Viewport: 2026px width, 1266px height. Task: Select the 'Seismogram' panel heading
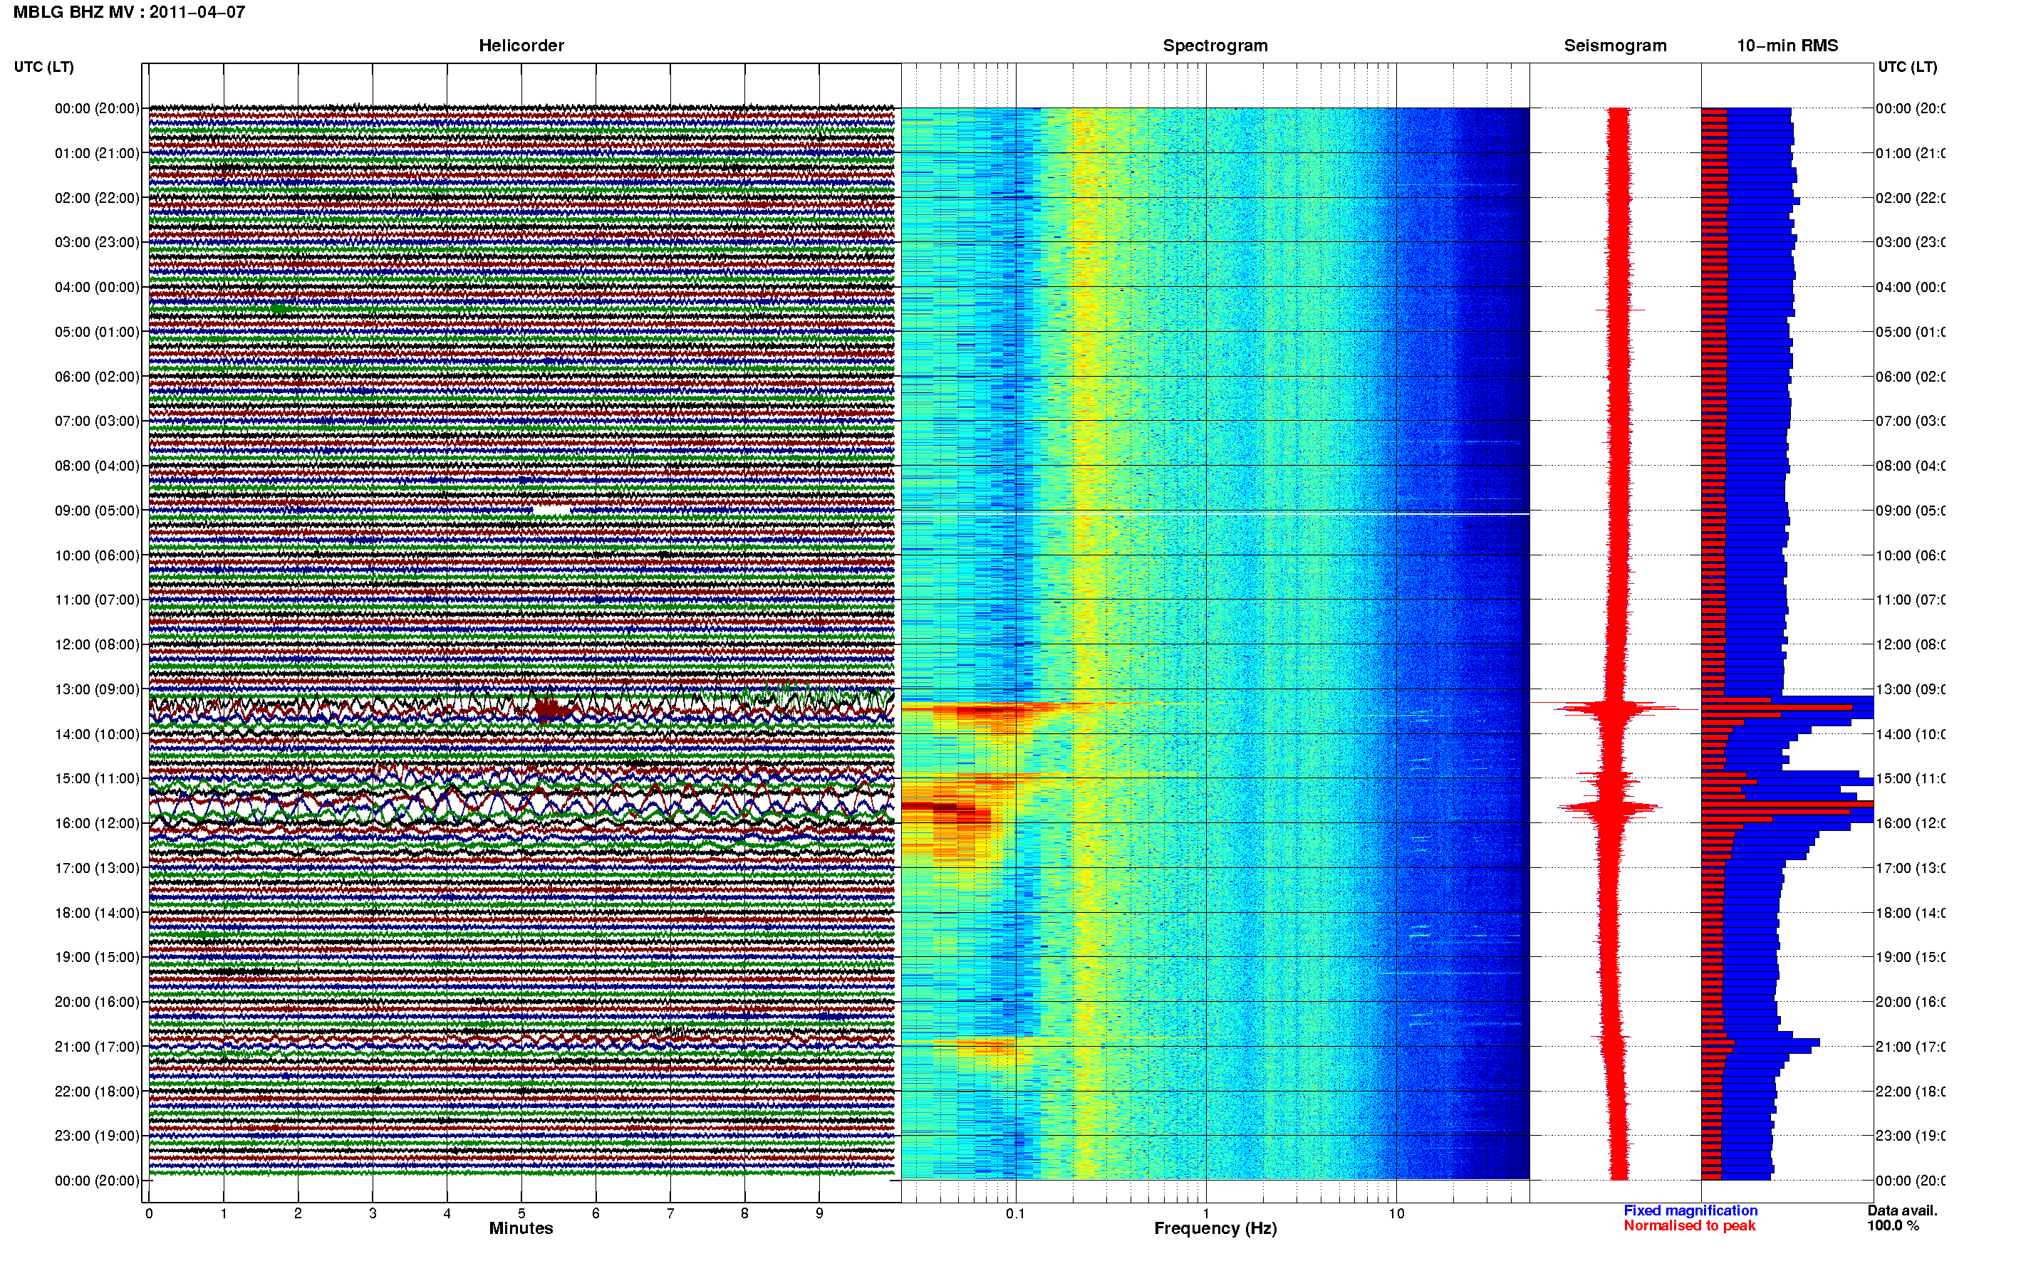click(x=1615, y=46)
